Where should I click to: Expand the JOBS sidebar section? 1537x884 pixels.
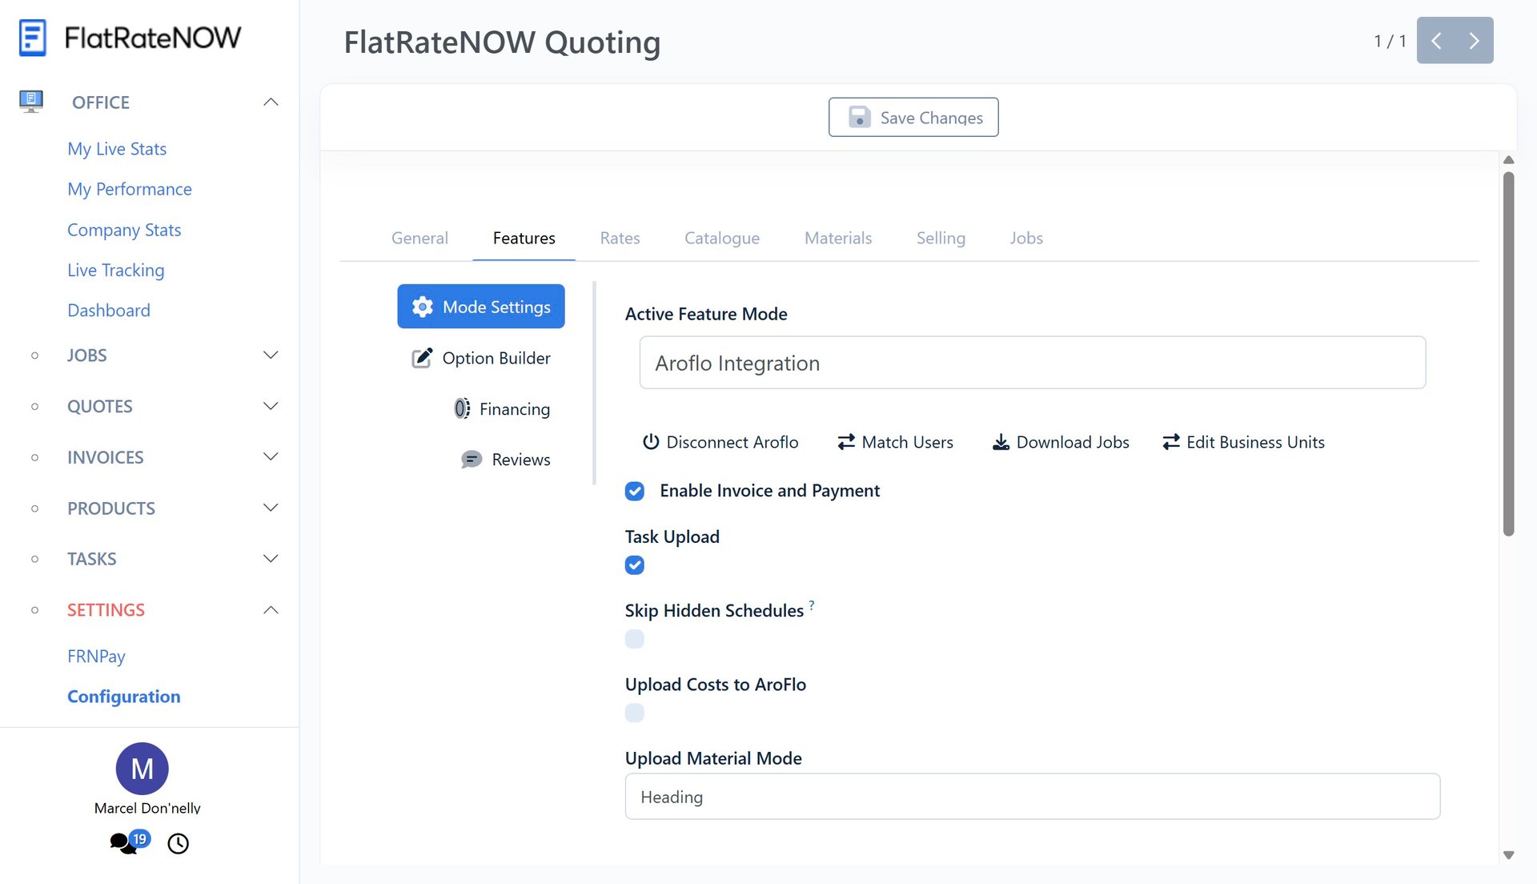271,355
